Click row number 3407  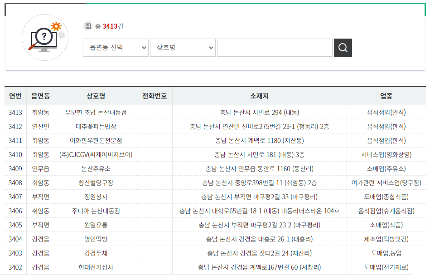click(15, 197)
